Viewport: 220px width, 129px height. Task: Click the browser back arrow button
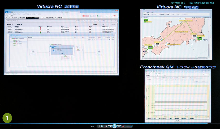point(7,12)
